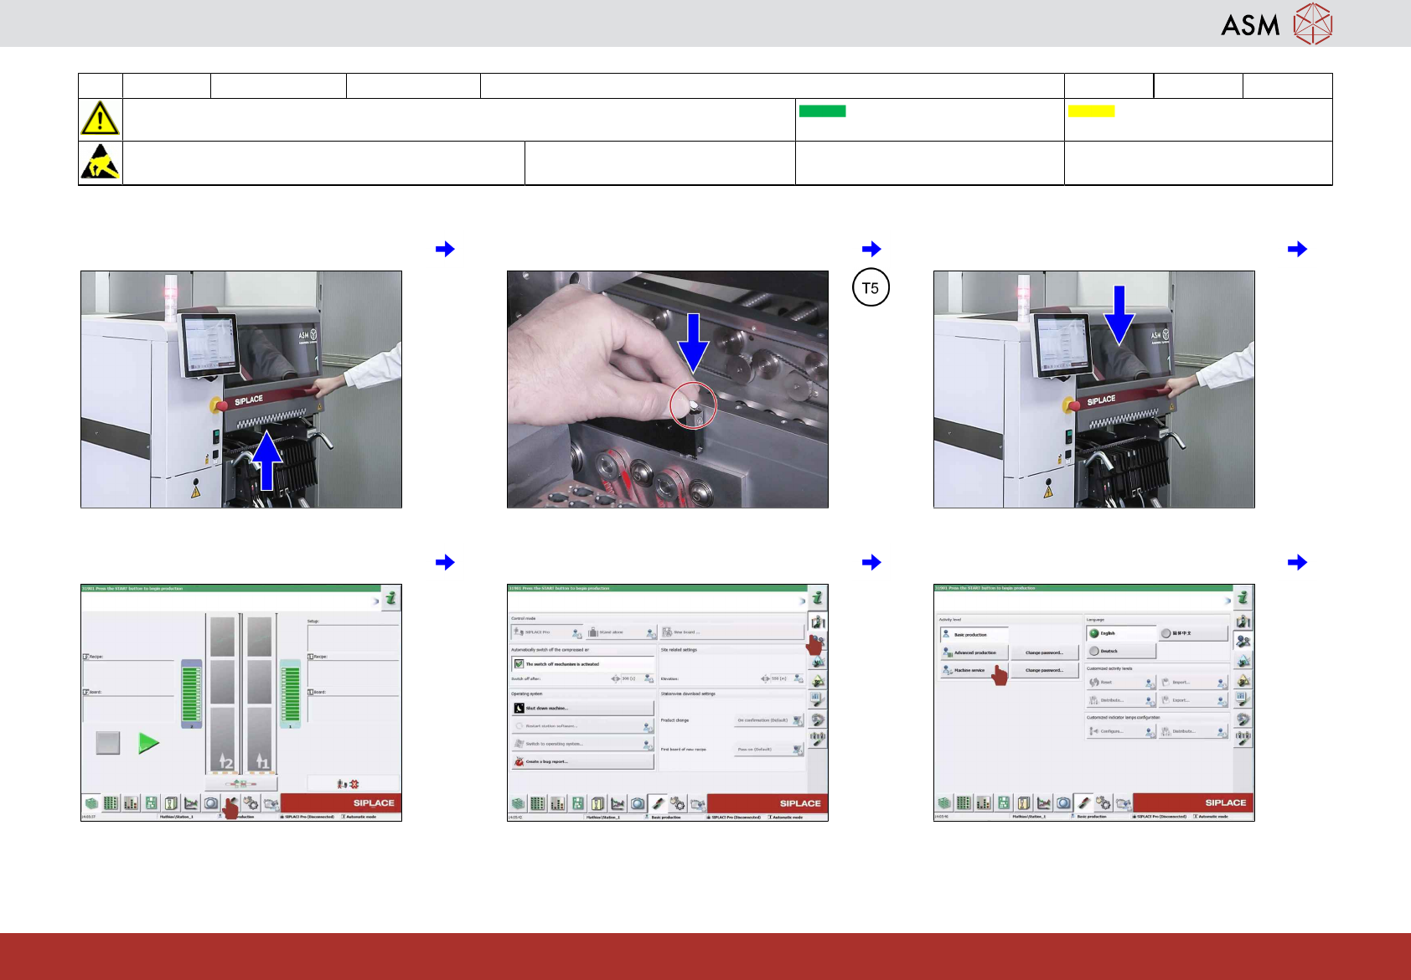Open the green grid icon in the production overview toolbar
Viewport: 1411px width, 980px height.
[111, 803]
